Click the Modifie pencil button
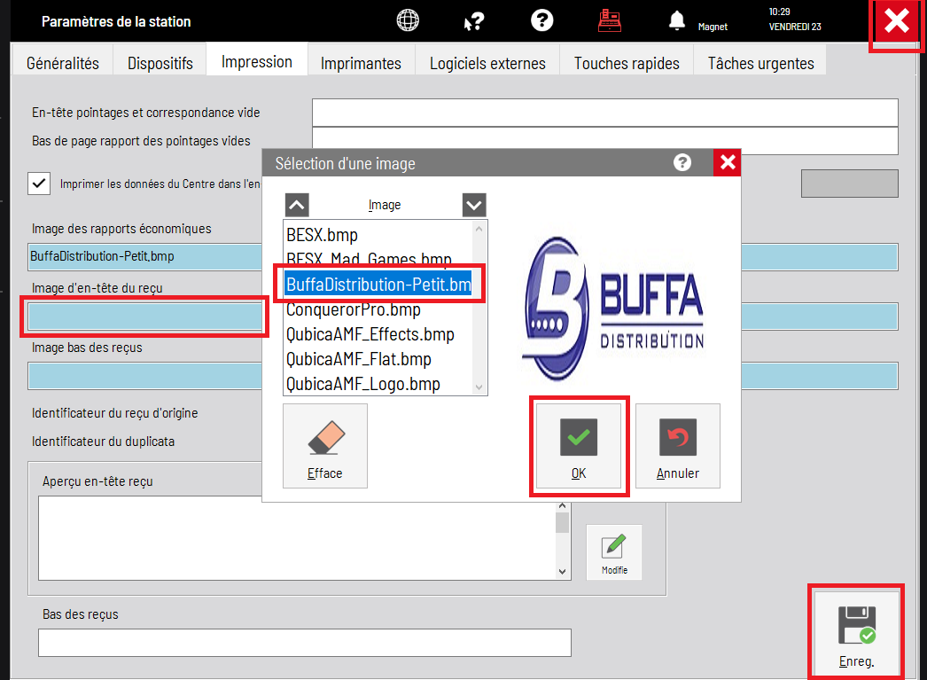The image size is (927, 680). pos(614,552)
